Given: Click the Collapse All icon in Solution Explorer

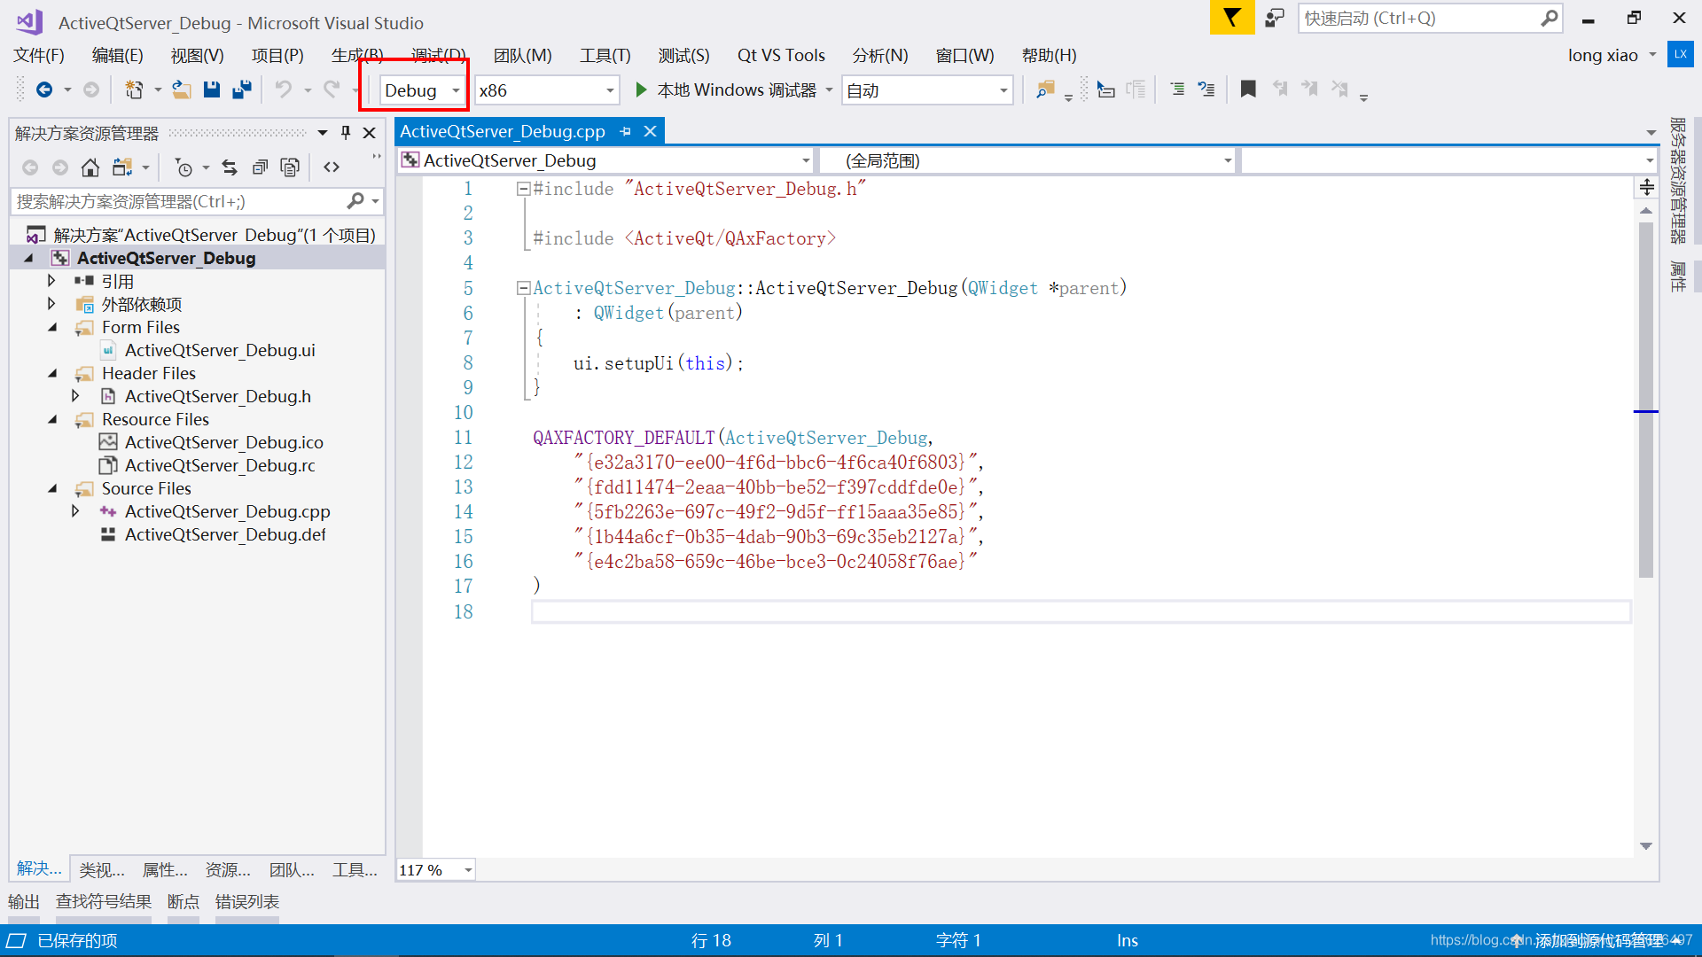Looking at the screenshot, I should tap(260, 167).
